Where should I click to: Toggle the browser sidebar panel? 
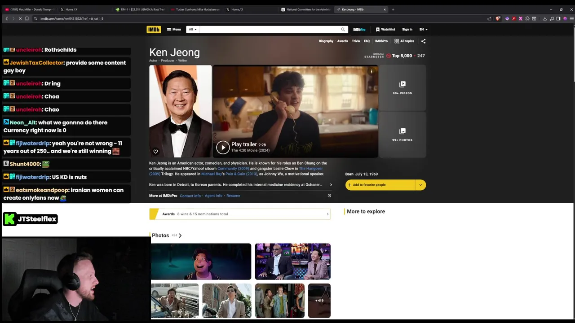click(x=558, y=18)
